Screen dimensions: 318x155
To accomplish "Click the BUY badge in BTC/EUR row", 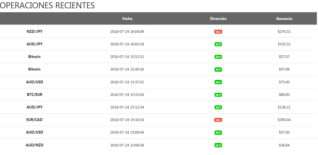I will coord(218,94).
